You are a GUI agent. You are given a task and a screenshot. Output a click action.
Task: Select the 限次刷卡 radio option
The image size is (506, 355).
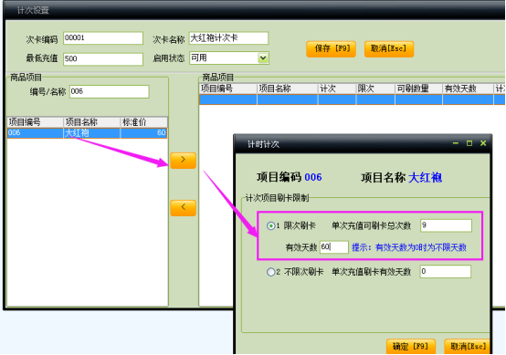coord(270,226)
